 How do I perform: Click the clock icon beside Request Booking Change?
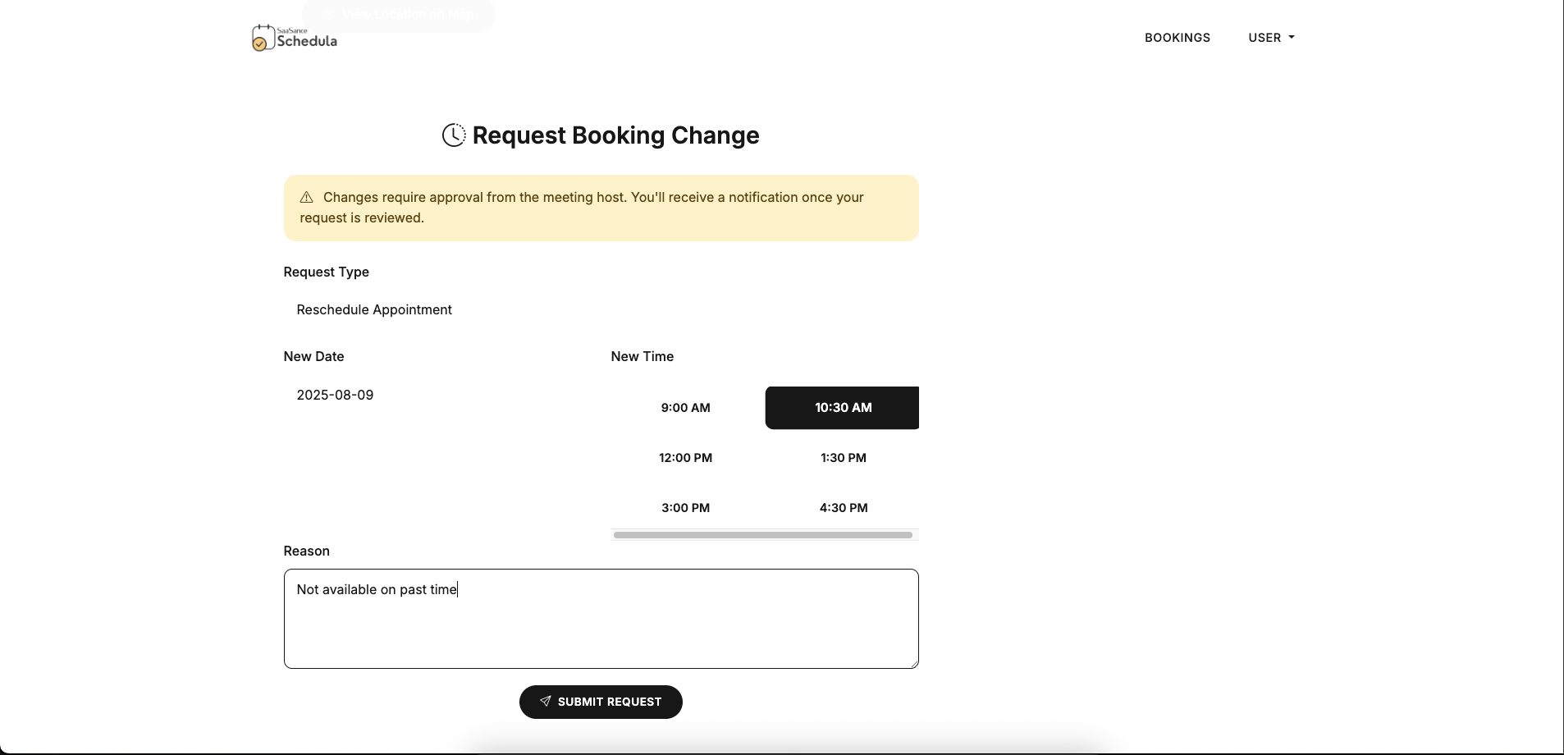coord(454,135)
